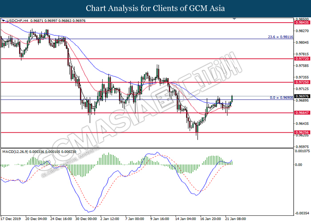Click the USDCHF,H4 symbol label
The height and width of the screenshot is (222, 311).
pos(17,20)
